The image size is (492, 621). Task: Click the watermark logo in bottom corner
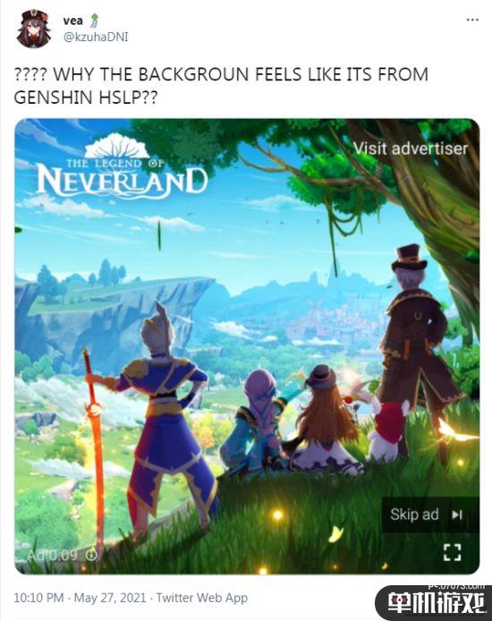[x=434, y=602]
